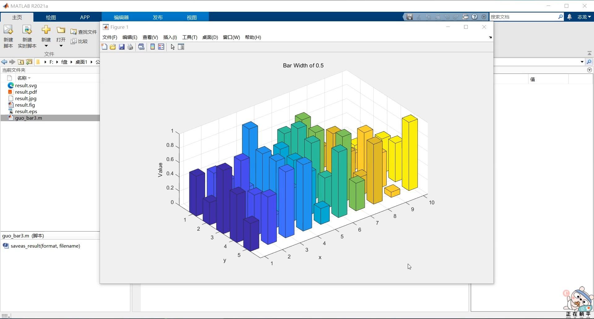Go forward in folder history
The height and width of the screenshot is (319, 594).
(x=12, y=62)
